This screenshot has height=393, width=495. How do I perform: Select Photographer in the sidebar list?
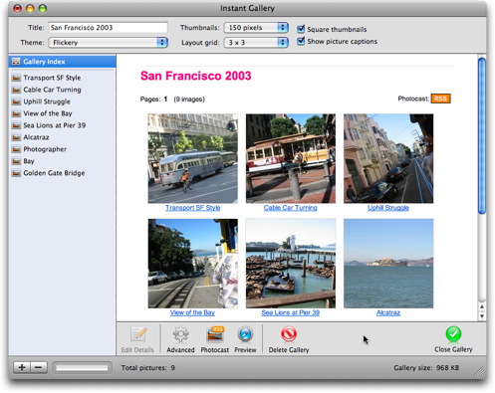point(63,149)
